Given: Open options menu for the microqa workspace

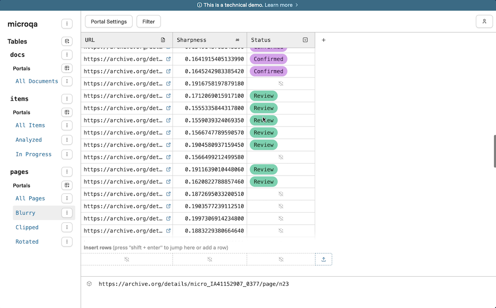Looking at the screenshot, I should [x=67, y=24].
